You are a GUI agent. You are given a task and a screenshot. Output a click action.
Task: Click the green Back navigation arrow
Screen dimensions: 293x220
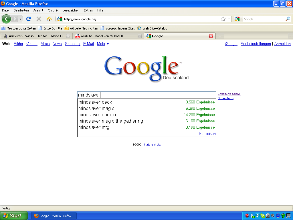point(6,19)
